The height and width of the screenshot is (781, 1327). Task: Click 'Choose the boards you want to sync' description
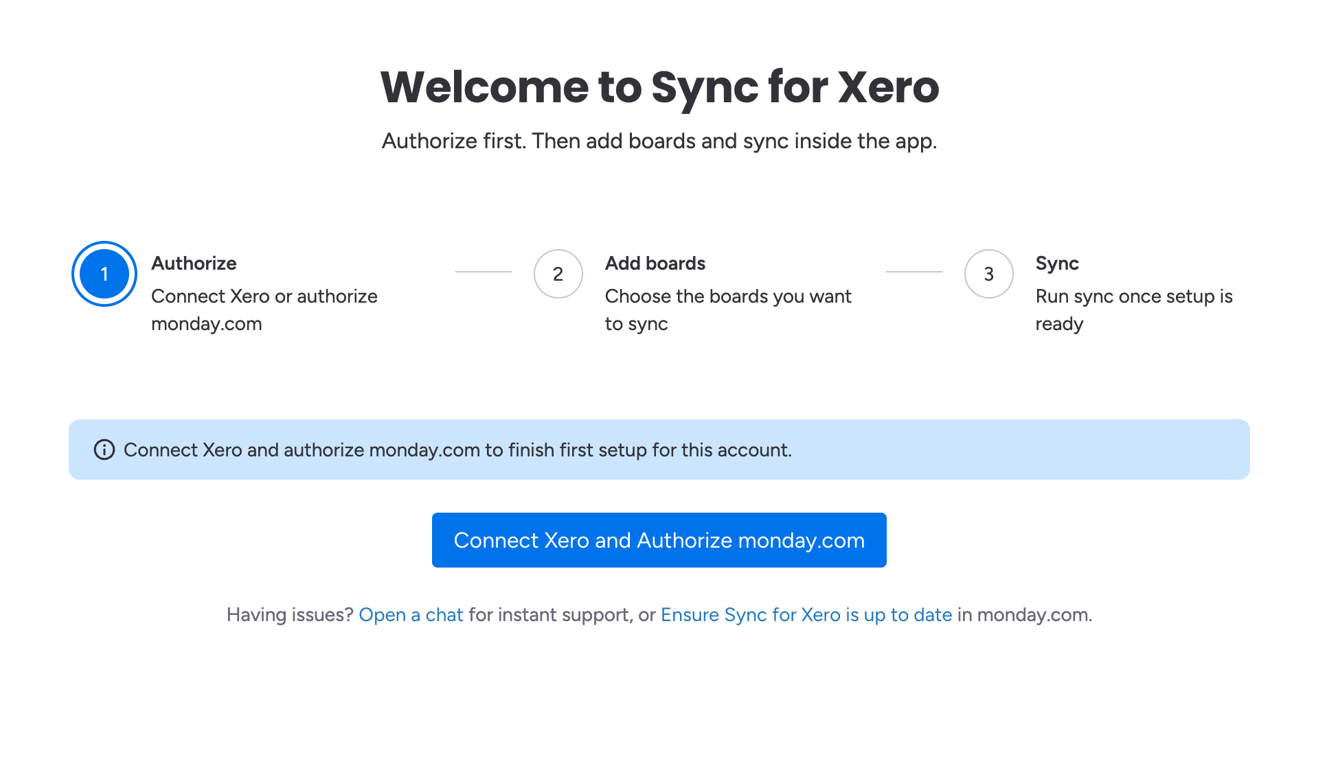[x=728, y=310]
